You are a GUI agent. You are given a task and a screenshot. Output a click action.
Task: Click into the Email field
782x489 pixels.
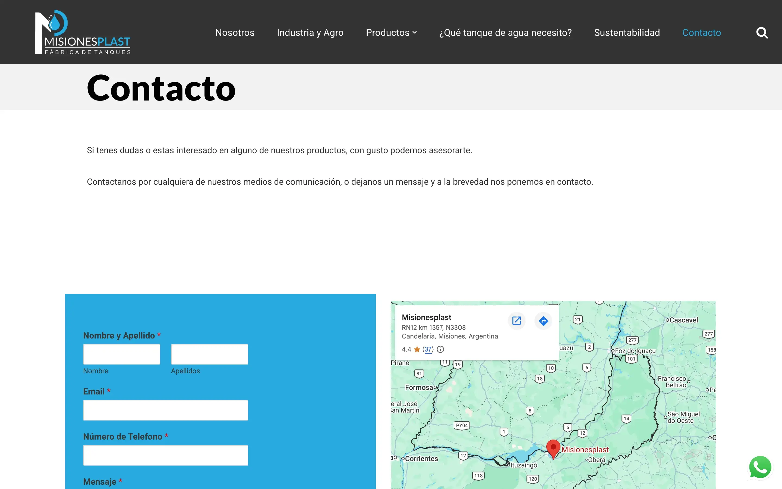[x=165, y=410]
